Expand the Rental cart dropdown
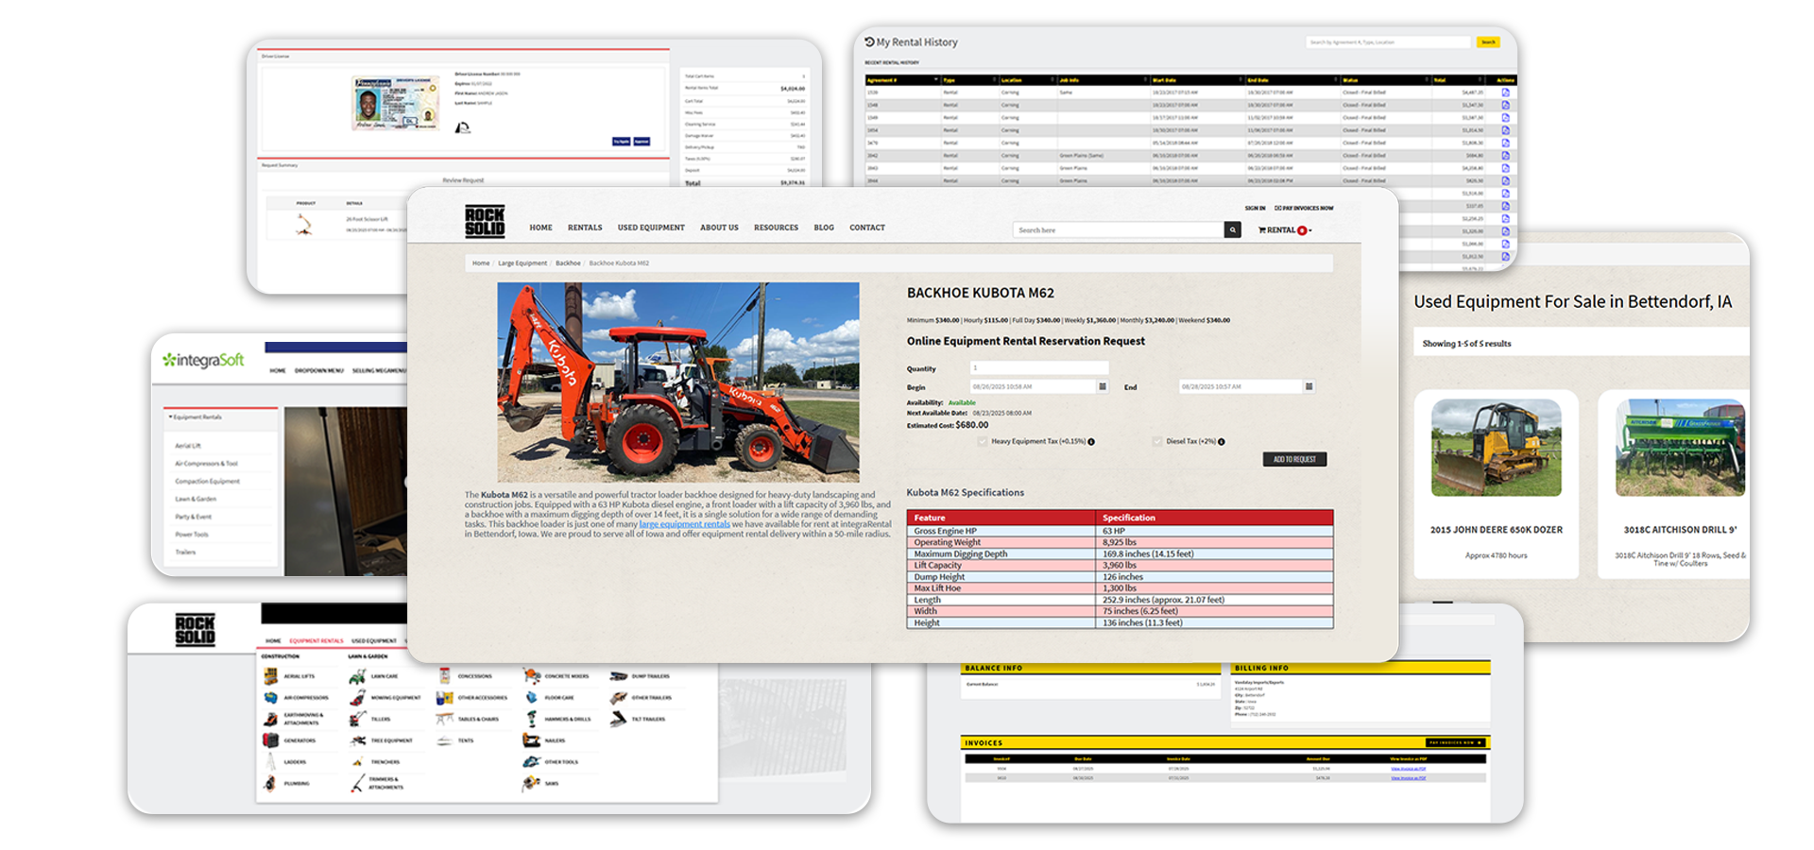The width and height of the screenshot is (1814, 850). click(x=1285, y=230)
